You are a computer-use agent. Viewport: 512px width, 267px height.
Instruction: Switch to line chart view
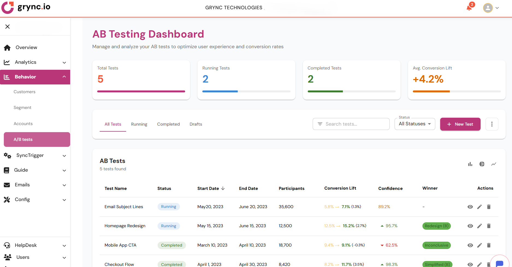point(494,164)
